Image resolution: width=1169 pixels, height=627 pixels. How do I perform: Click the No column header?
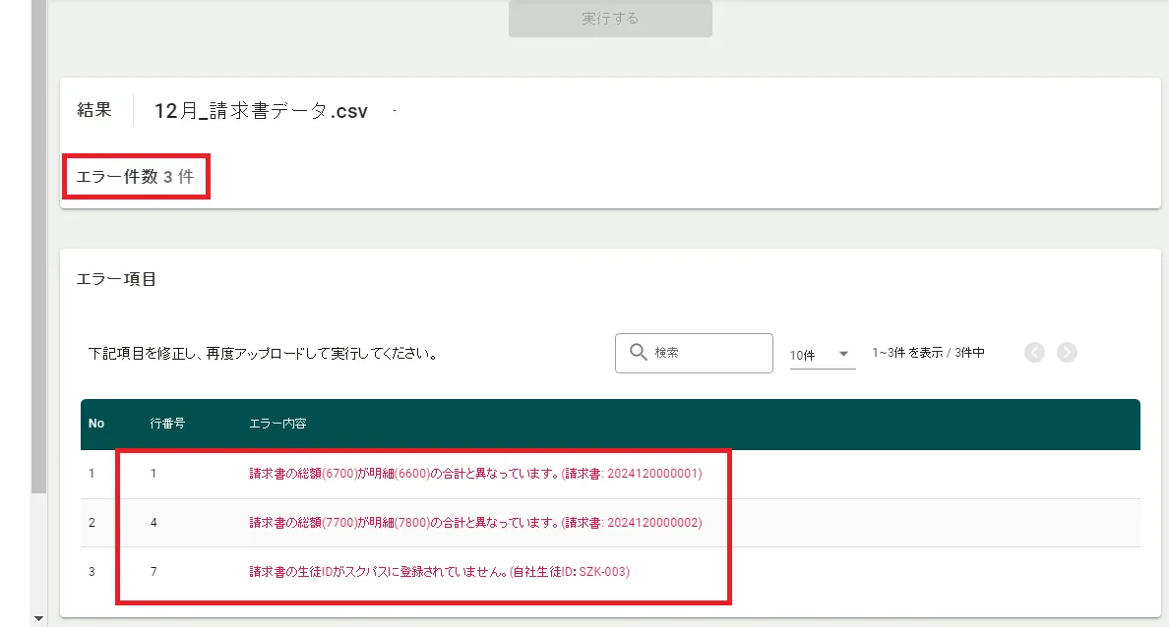pos(96,423)
